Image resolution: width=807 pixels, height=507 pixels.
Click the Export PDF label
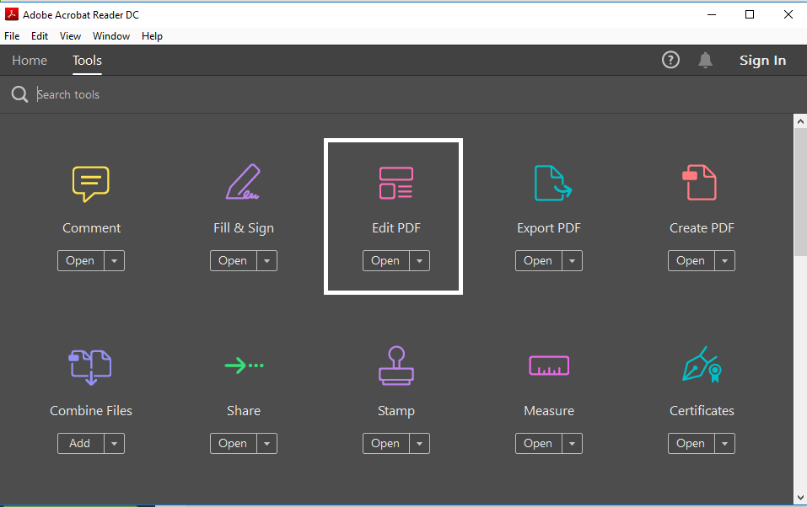click(x=549, y=227)
